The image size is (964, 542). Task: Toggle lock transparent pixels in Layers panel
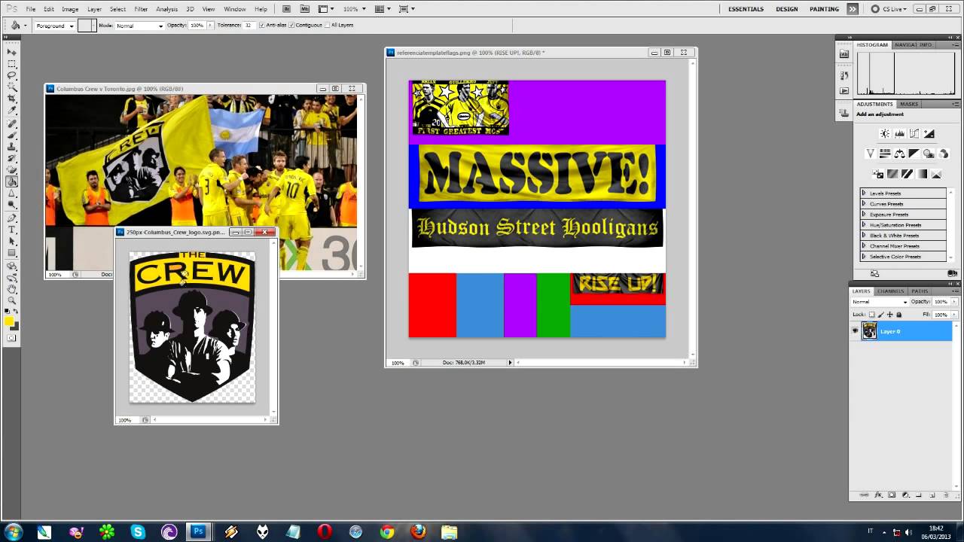pos(871,315)
